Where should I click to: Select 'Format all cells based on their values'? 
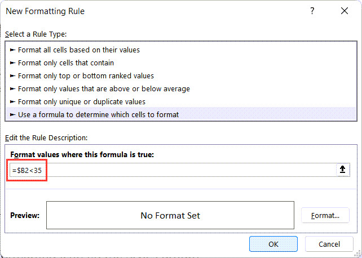point(78,50)
